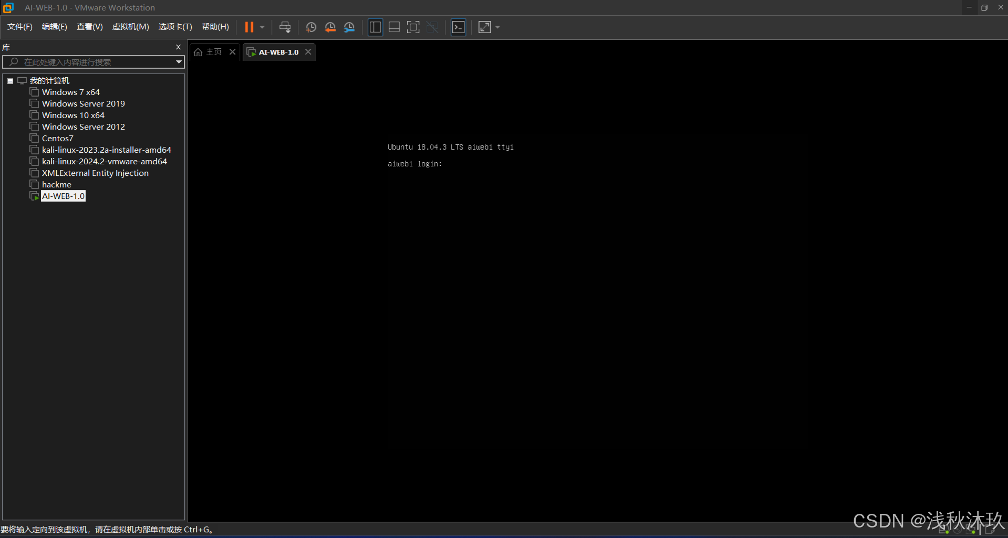The height and width of the screenshot is (538, 1008).
Task: Click the VM icon beside Centos7
Action: pyautogui.click(x=35, y=139)
